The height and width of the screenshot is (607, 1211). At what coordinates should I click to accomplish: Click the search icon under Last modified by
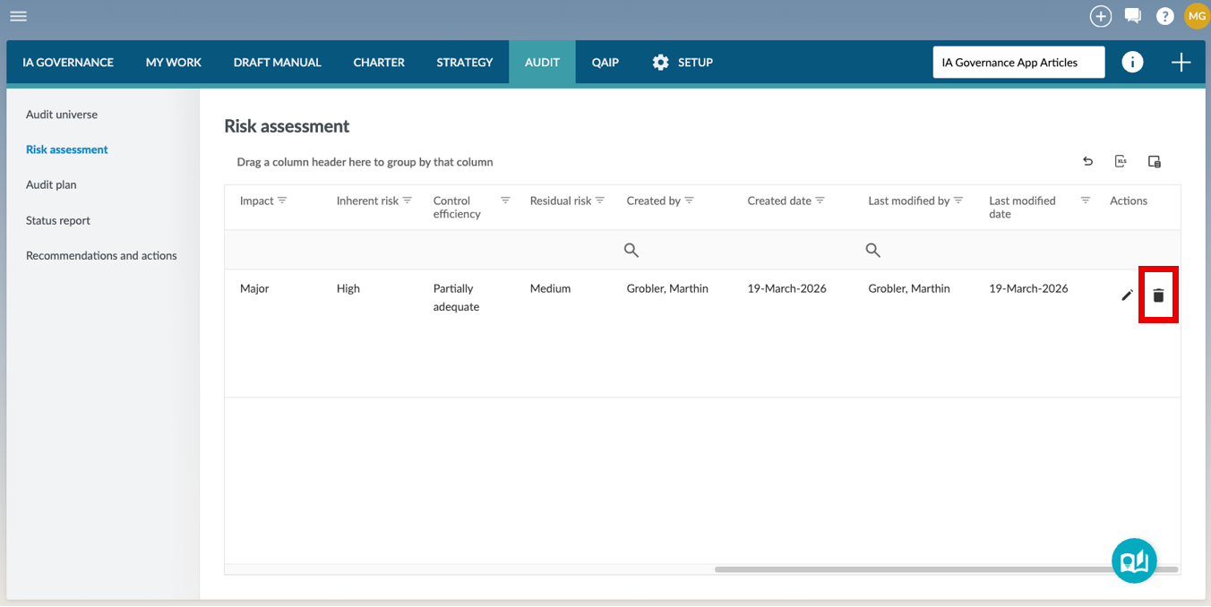tap(873, 251)
